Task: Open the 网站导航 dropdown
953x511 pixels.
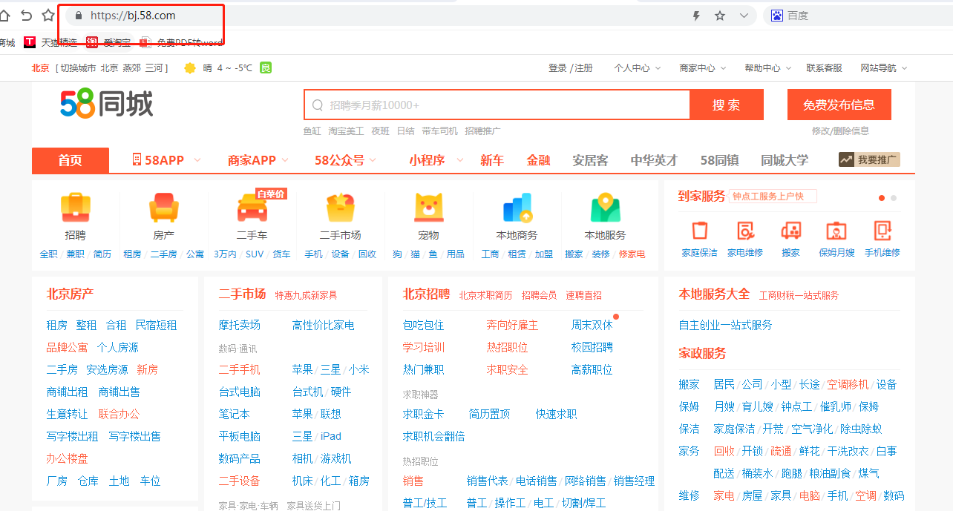Action: pyautogui.click(x=883, y=68)
